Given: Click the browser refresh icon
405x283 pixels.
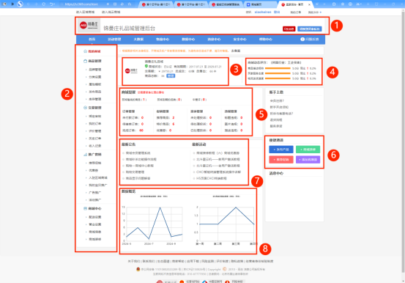Looking at the screenshot, I should pyautogui.click(x=44, y=4).
